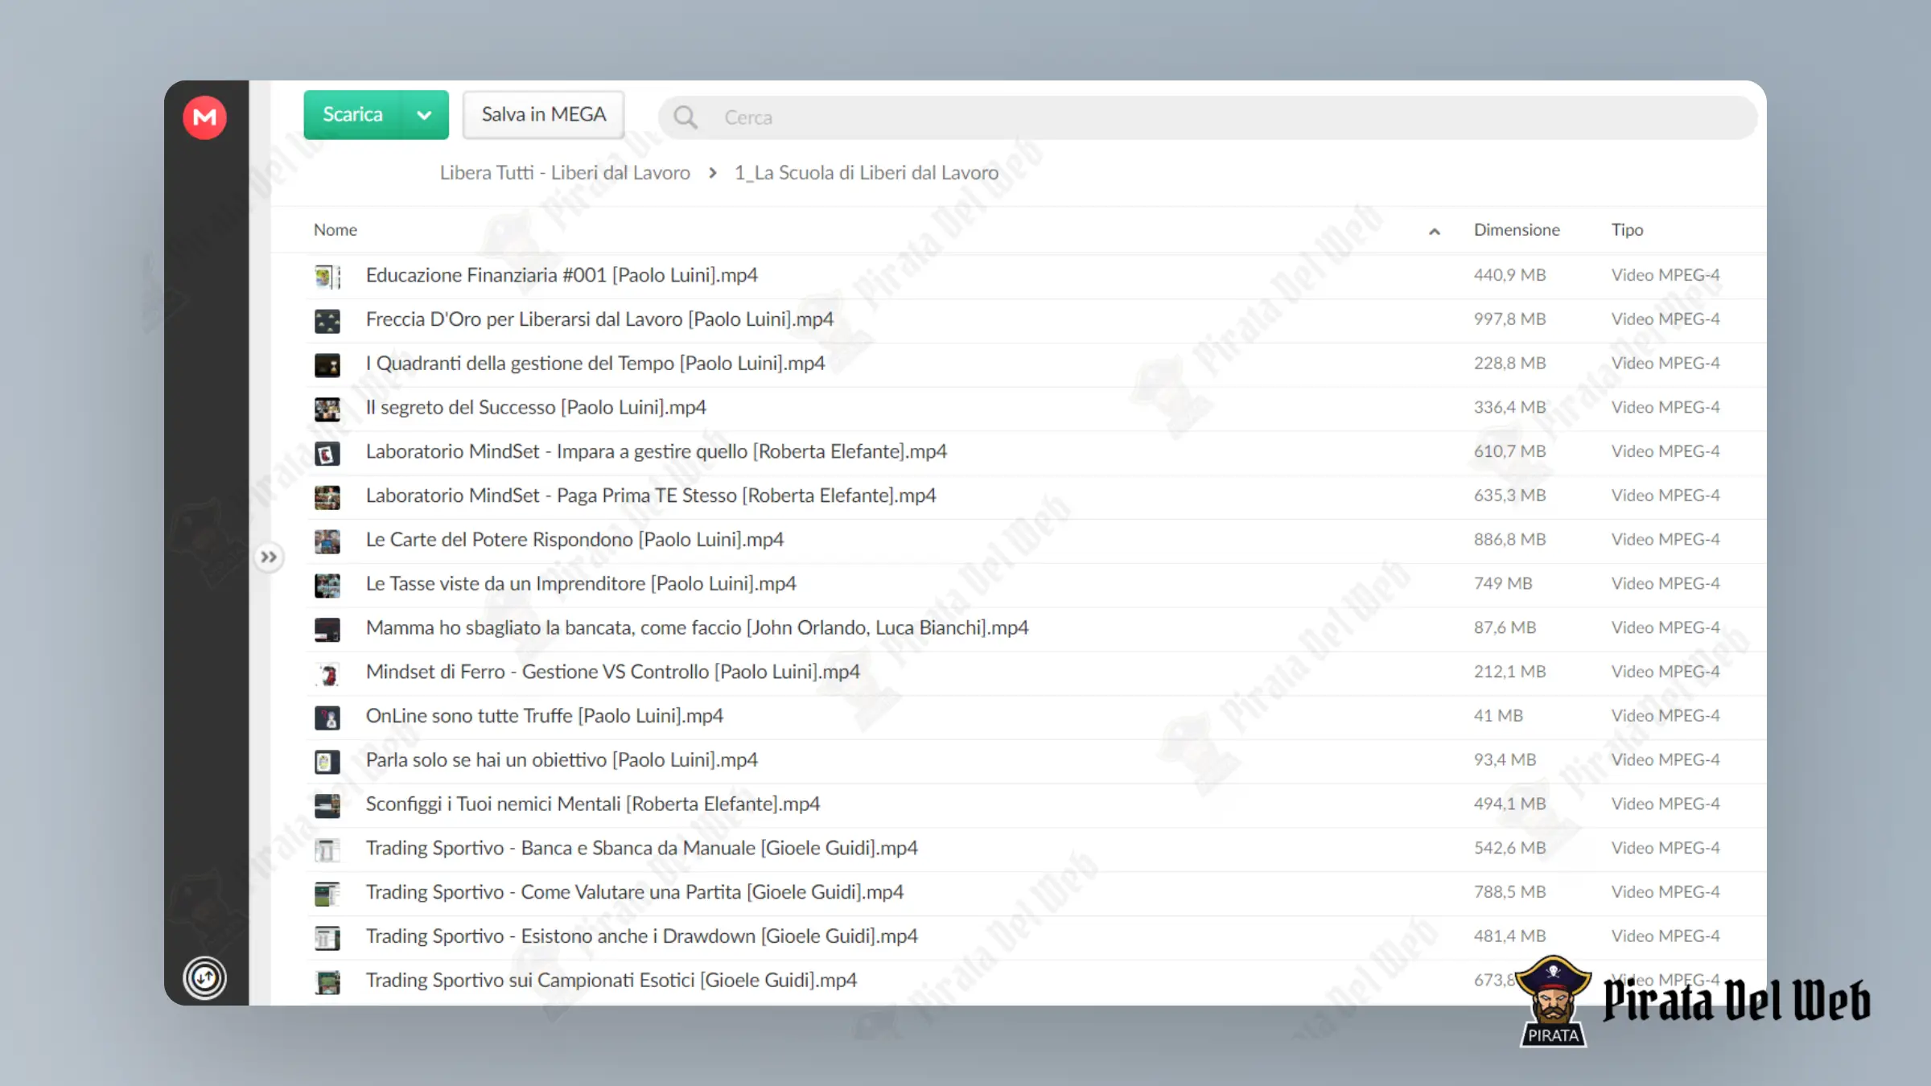Viewport: 1931px width, 1086px height.
Task: Select Il segreto del Successo [Paolo Luini].mp4
Action: pos(536,408)
